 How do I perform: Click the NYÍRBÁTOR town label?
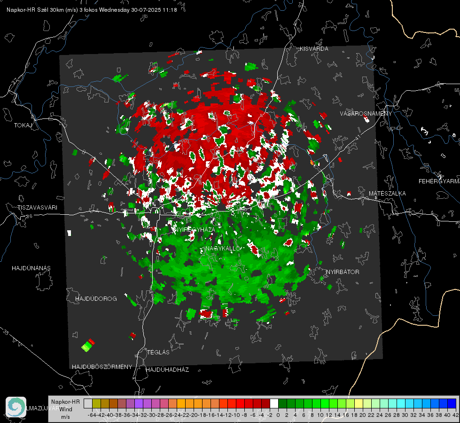point(343,272)
